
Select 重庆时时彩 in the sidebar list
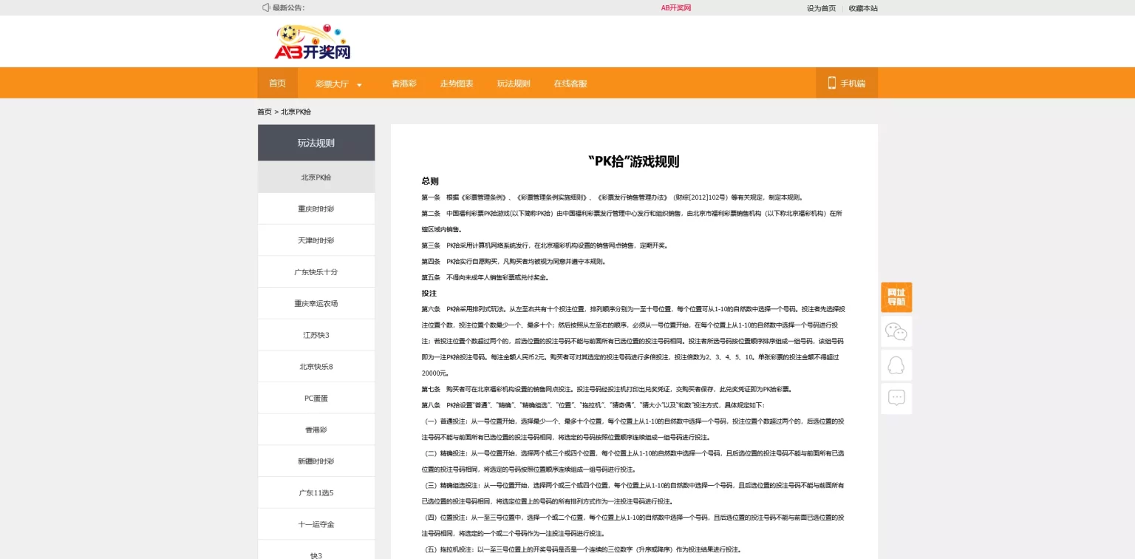[x=316, y=209]
